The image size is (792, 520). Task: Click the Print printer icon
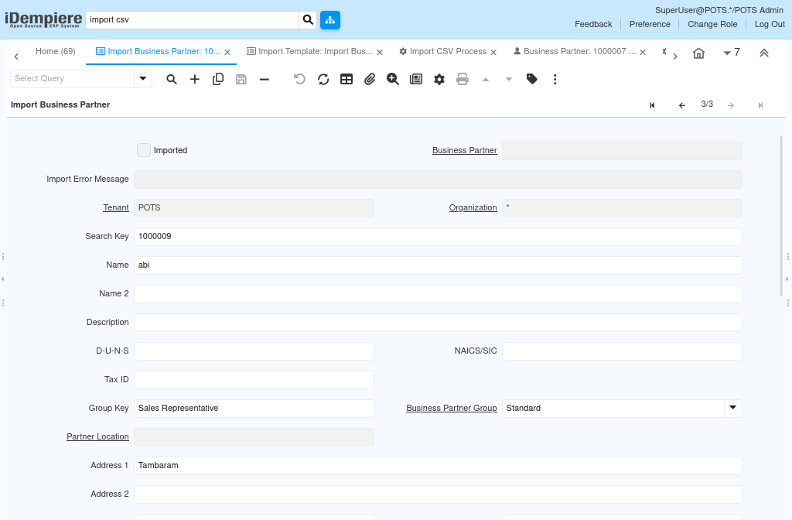coord(463,80)
